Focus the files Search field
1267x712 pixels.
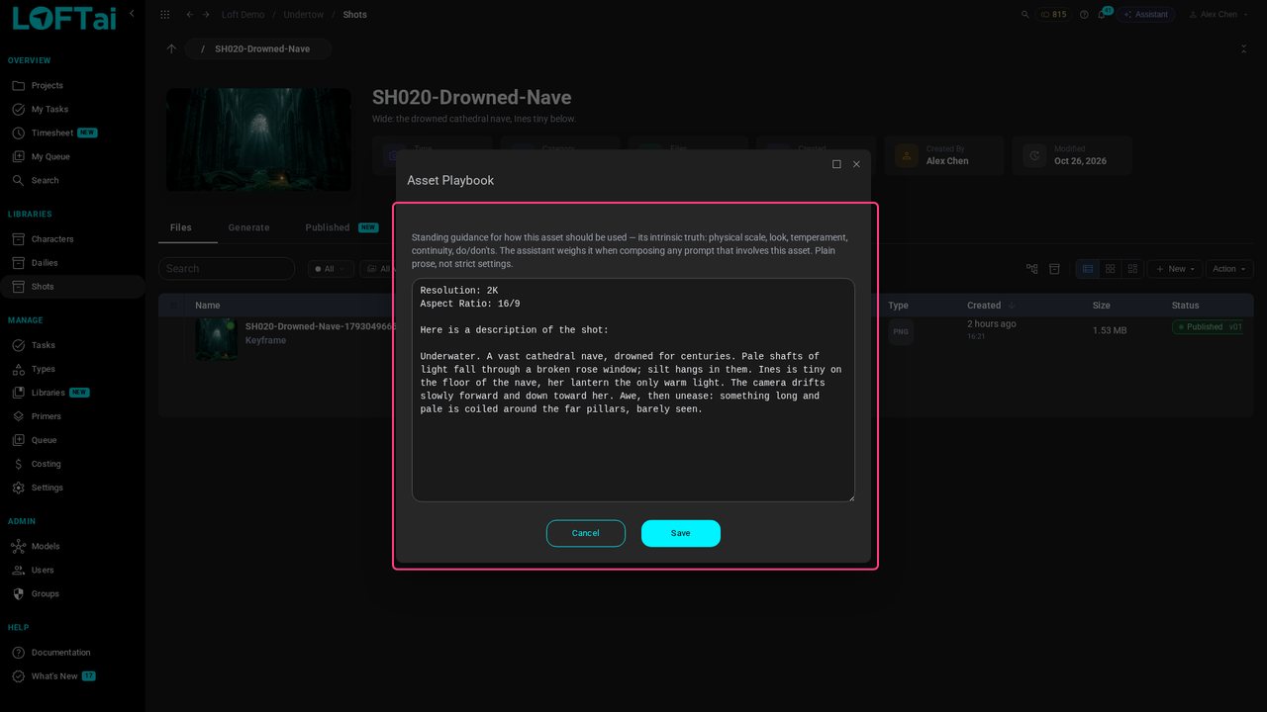point(227,269)
